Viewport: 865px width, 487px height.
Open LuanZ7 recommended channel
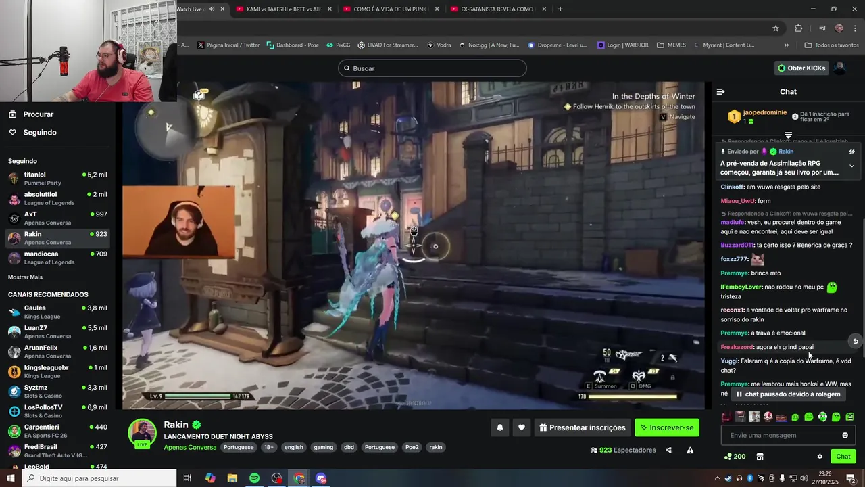57,331
